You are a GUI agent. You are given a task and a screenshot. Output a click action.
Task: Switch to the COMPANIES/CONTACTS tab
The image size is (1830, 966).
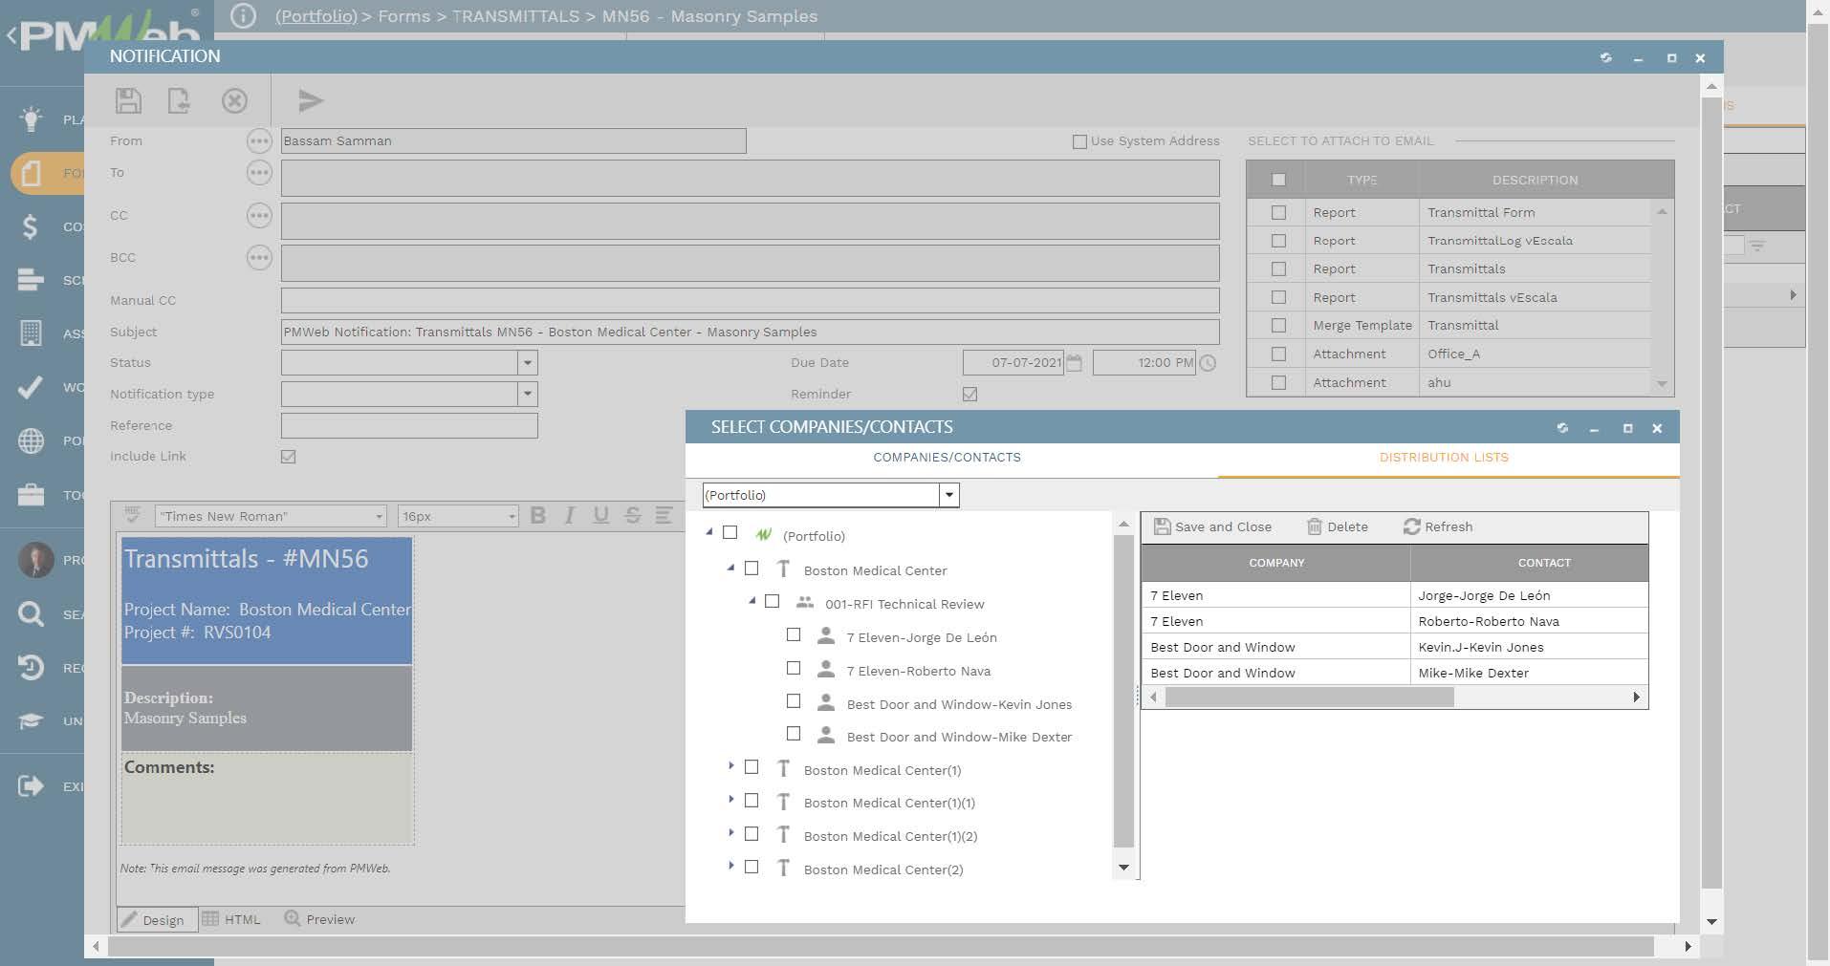(x=947, y=458)
